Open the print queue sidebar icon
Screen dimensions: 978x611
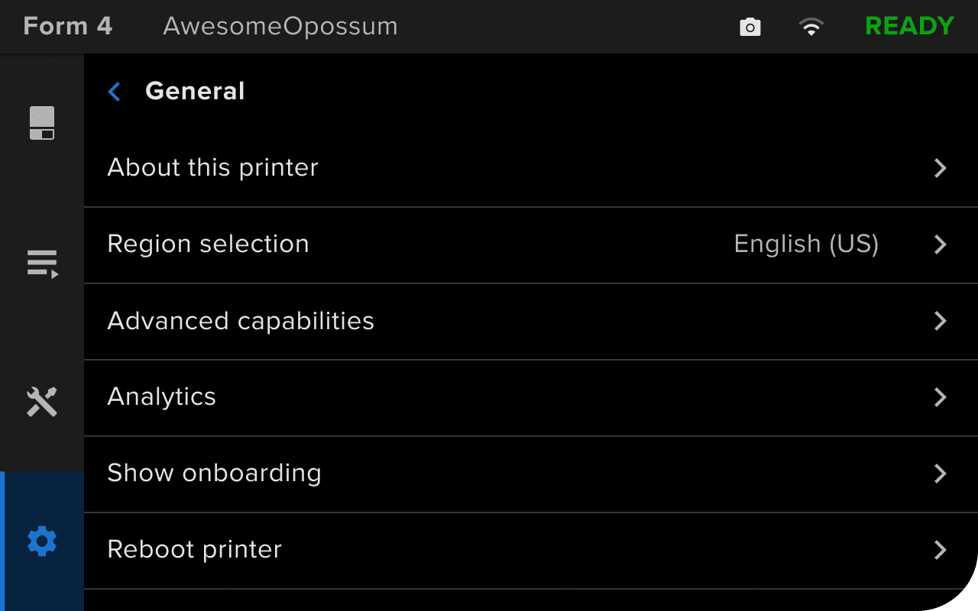pyautogui.click(x=42, y=263)
